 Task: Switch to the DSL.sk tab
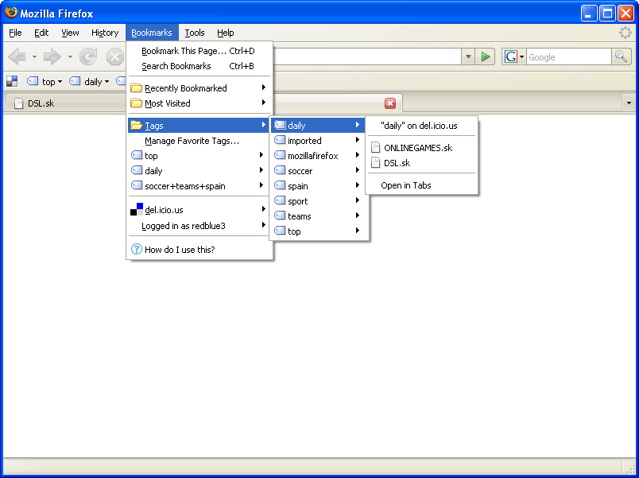coord(68,103)
